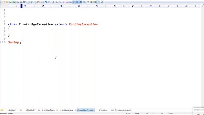The image size is (204, 115).
Task: Paste using the clipboard icon
Action: click(x=38, y=2)
